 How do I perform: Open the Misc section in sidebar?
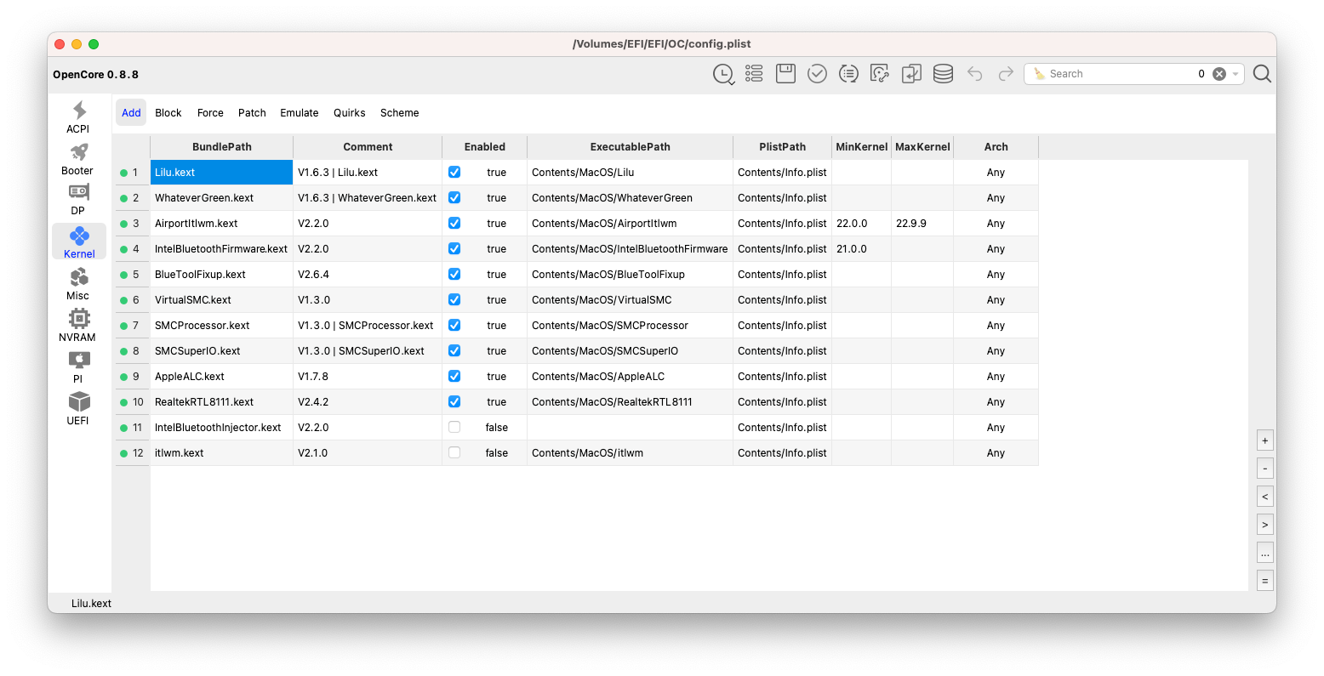tap(78, 283)
